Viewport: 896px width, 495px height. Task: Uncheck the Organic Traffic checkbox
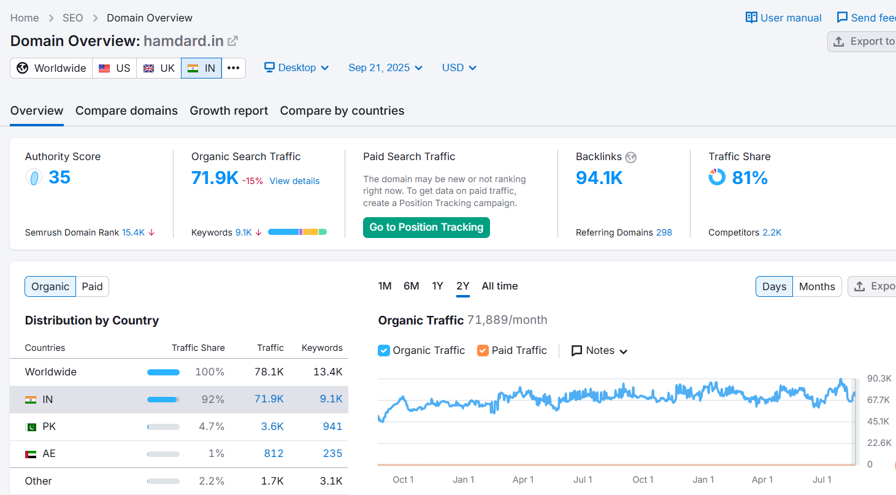(x=384, y=350)
